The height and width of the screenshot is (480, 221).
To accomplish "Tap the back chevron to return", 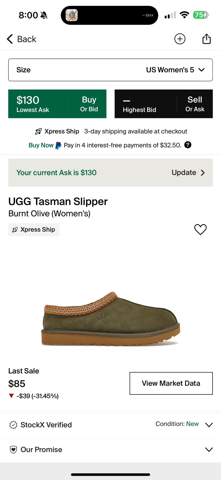I will (x=9, y=39).
